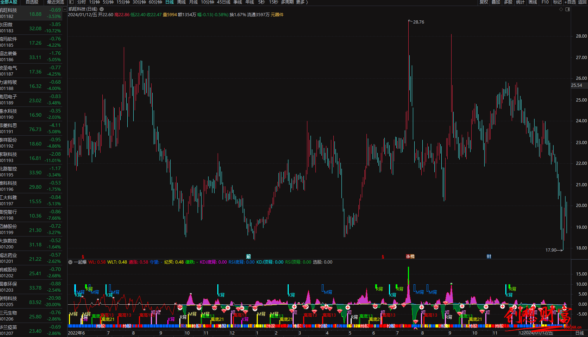Open dropdown arrow beside 凯旺科技(日线) title
This screenshot has height=337, width=588.
(x=102, y=9)
